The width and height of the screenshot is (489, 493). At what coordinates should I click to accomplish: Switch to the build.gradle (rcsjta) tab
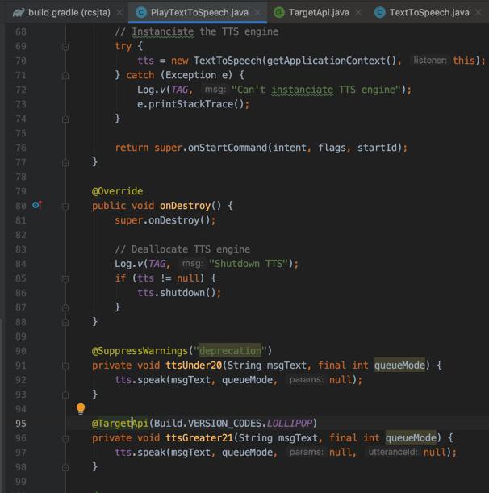tap(61, 12)
